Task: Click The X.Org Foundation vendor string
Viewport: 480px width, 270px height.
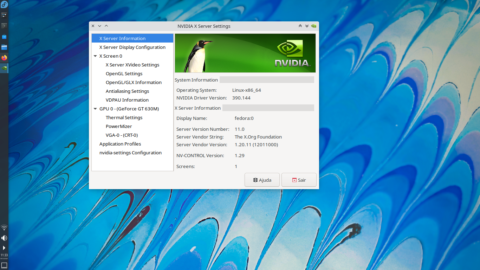Action: 258,137
